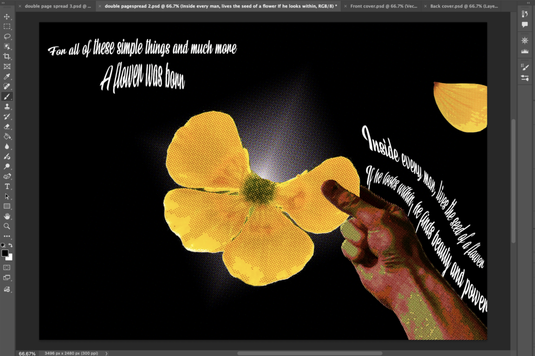Screen dimensions: 535x356
Task: Select the Horizontal Type tool
Action: point(7,186)
